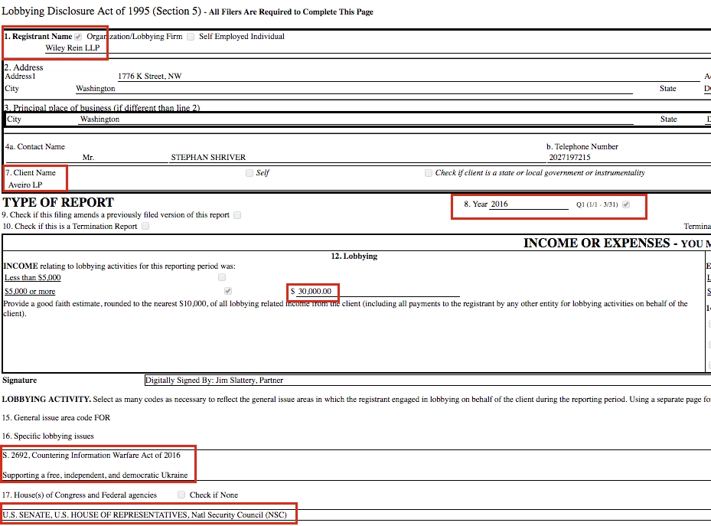Click the telephone number 2027197215 field
The height and width of the screenshot is (526, 711).
[x=569, y=158]
